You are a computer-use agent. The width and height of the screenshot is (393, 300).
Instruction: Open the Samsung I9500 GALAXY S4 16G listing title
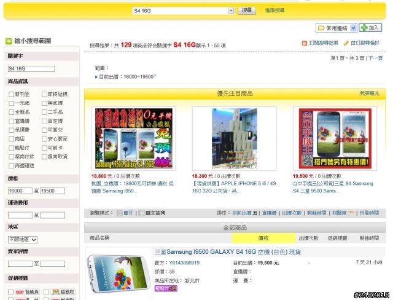pyautogui.click(x=228, y=252)
